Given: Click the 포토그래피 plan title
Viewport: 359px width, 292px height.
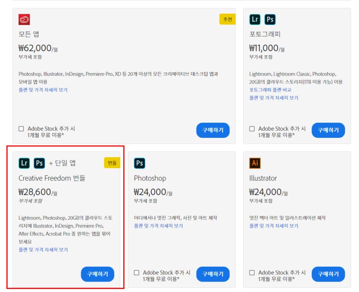Looking at the screenshot, I should point(265,34).
